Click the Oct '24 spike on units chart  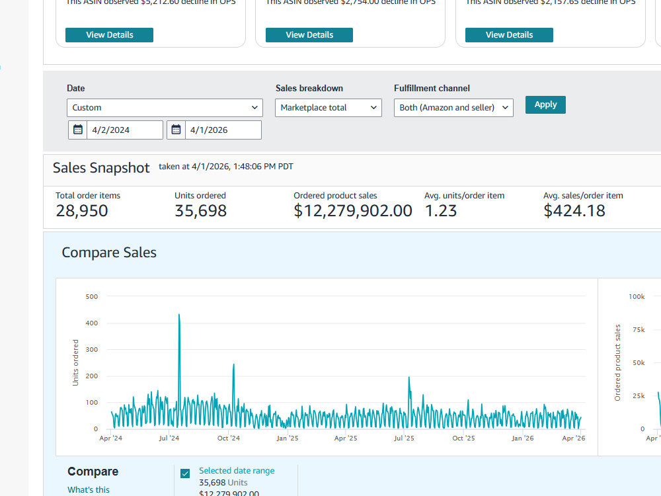tap(233, 365)
